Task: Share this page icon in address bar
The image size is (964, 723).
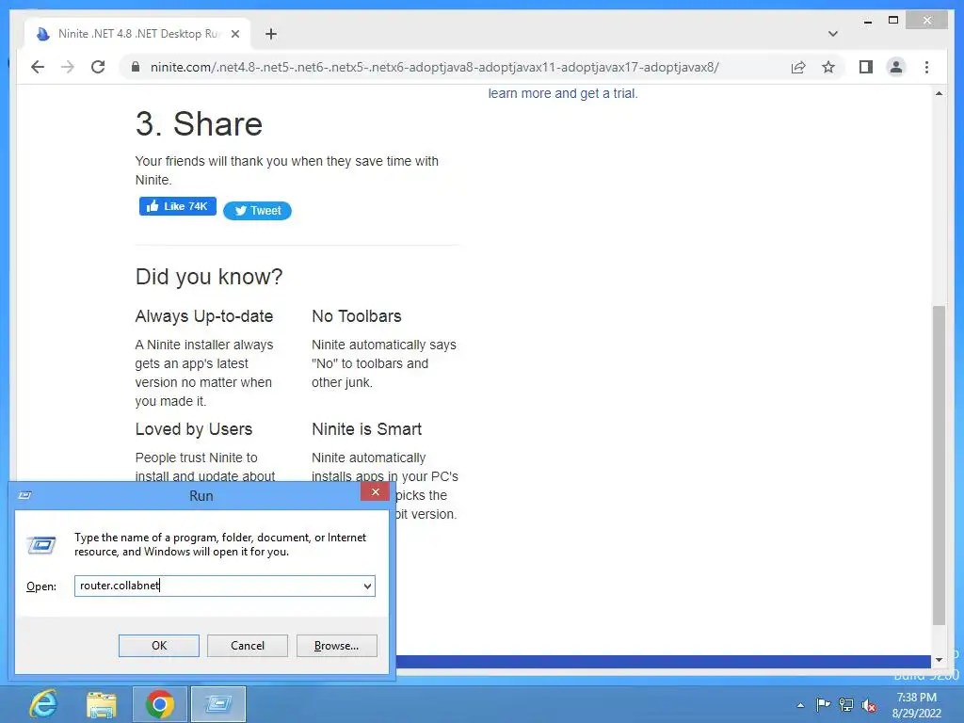Action: 798,67
